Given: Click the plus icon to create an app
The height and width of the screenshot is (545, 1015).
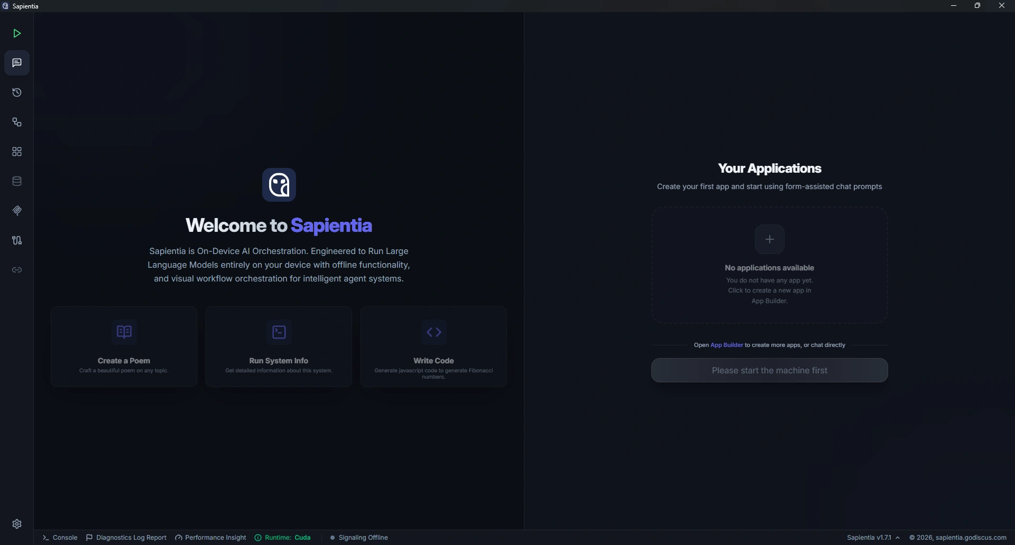Looking at the screenshot, I should pos(769,239).
